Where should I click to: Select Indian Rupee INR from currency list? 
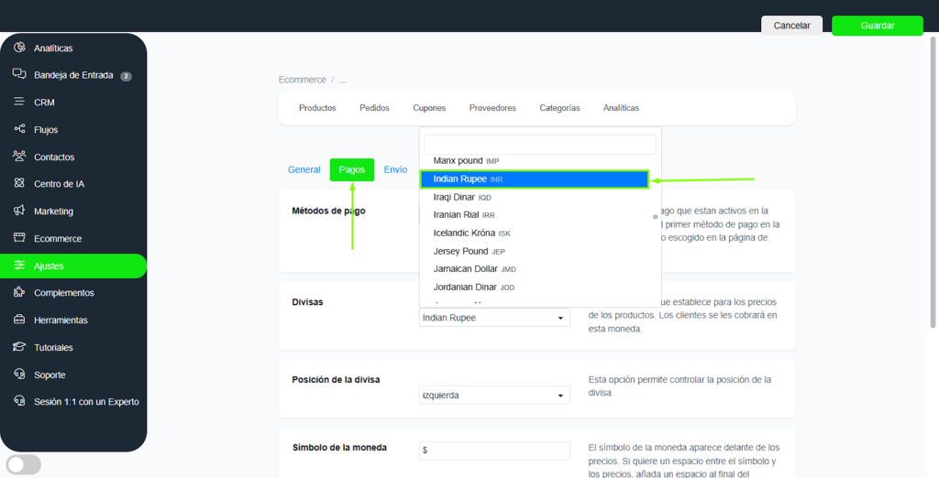(534, 179)
